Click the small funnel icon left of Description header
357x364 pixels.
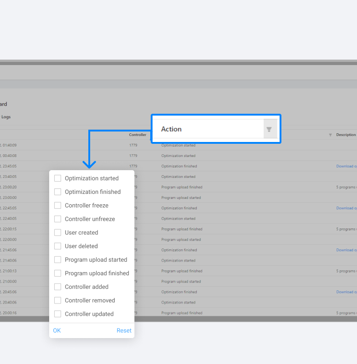(x=330, y=135)
